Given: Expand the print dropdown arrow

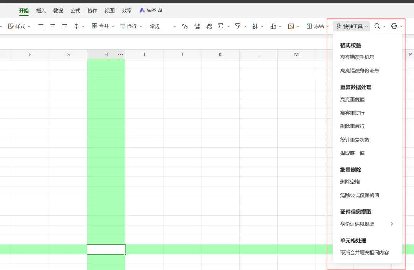Looking at the screenshot, I should click(401, 26).
